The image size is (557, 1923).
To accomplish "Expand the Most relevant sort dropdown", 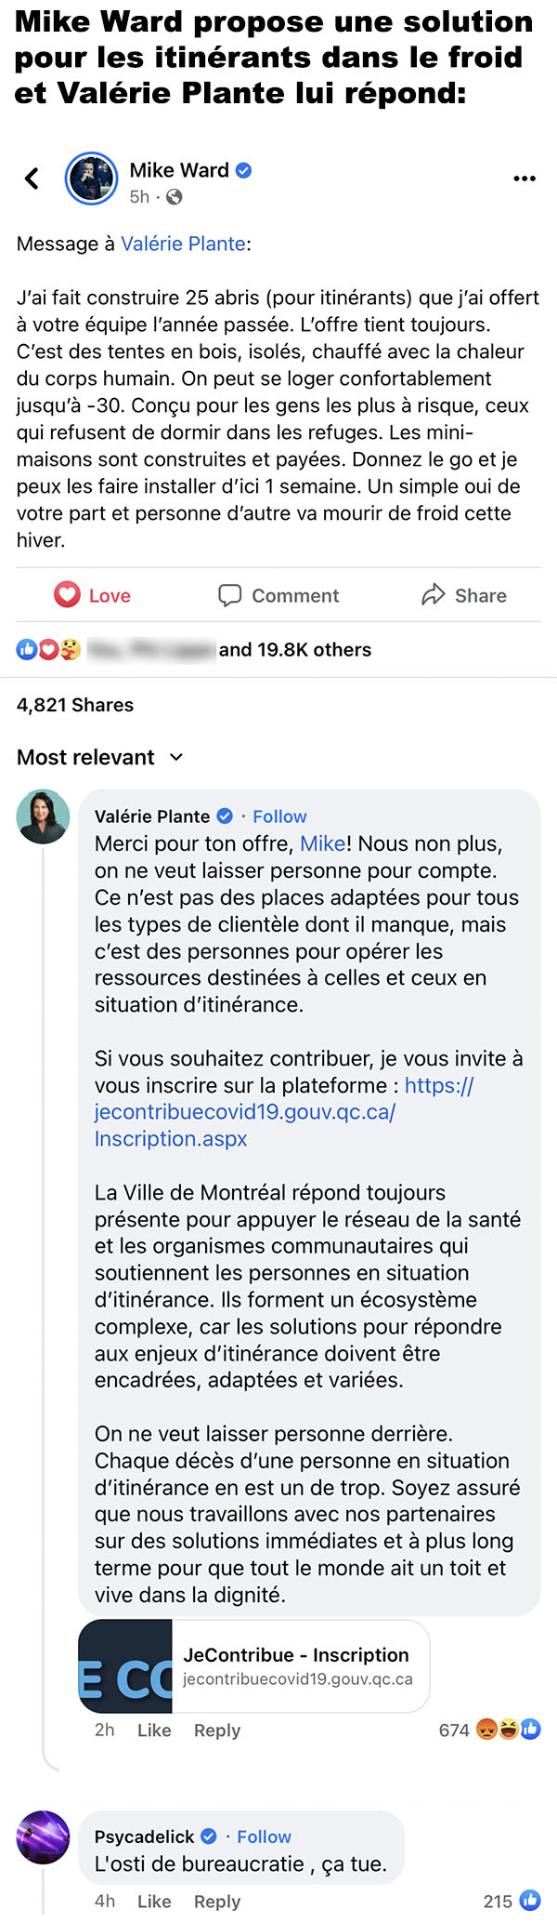I will pos(100,757).
